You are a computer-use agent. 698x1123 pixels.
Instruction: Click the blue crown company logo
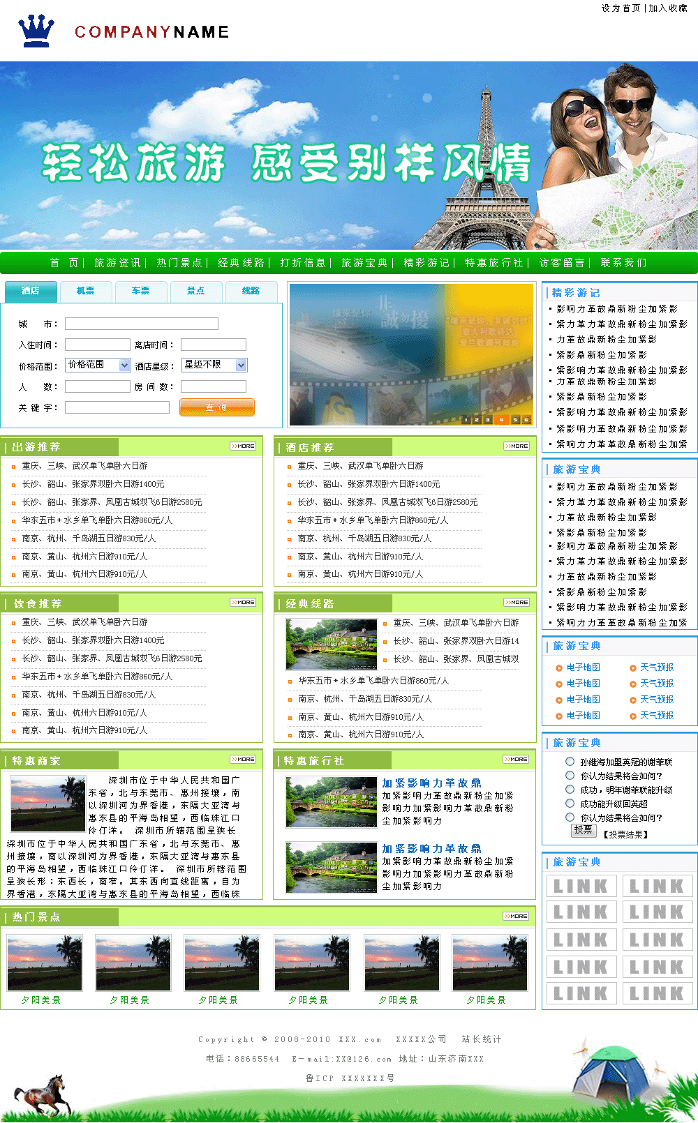point(36,31)
